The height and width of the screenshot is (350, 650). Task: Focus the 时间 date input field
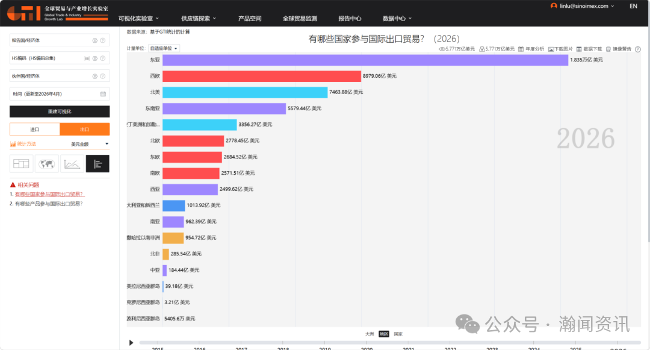pos(60,94)
